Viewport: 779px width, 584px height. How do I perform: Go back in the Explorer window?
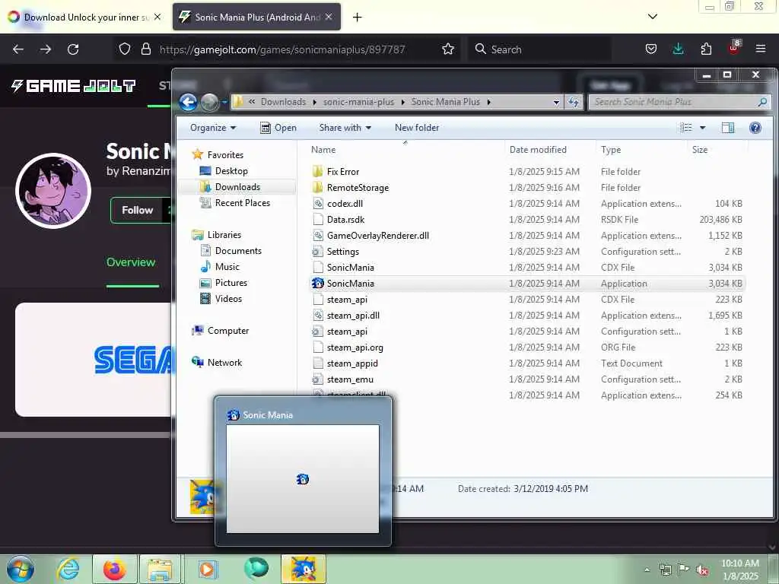[189, 103]
